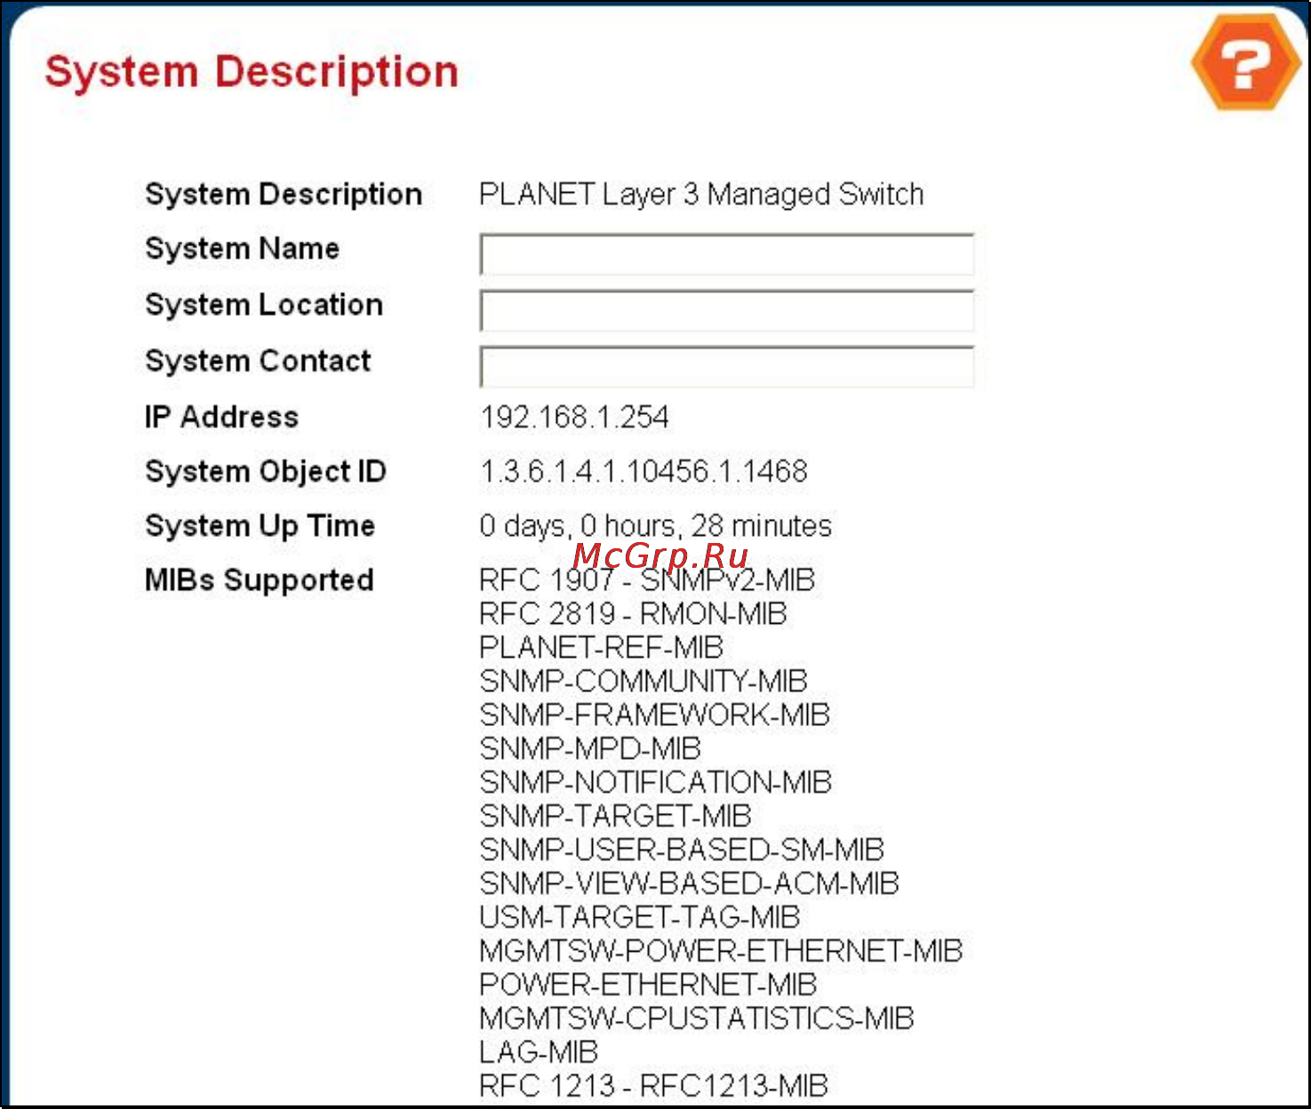Screen dimensions: 1311x1109
Task: Select the 'System Contact' label
Action: click(258, 361)
